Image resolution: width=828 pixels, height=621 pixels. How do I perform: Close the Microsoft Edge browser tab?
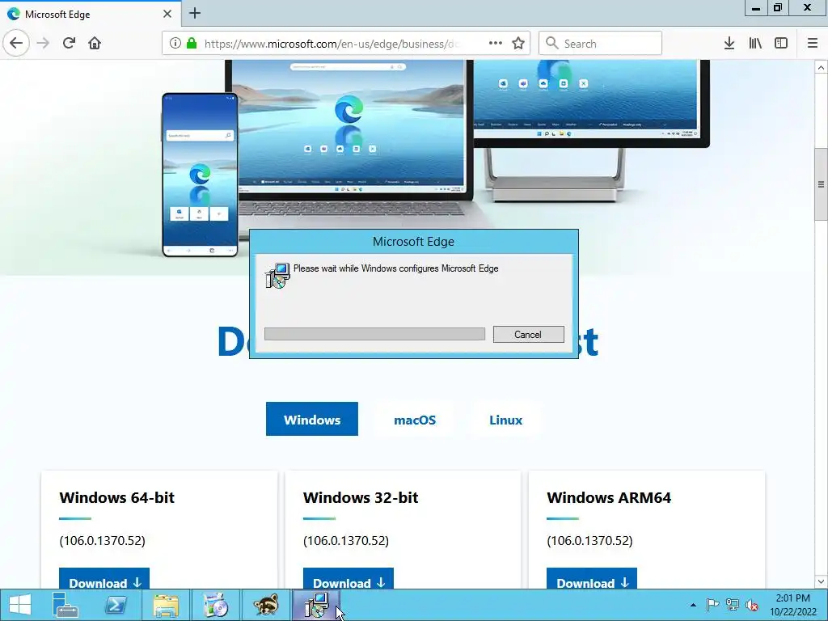[x=167, y=14]
